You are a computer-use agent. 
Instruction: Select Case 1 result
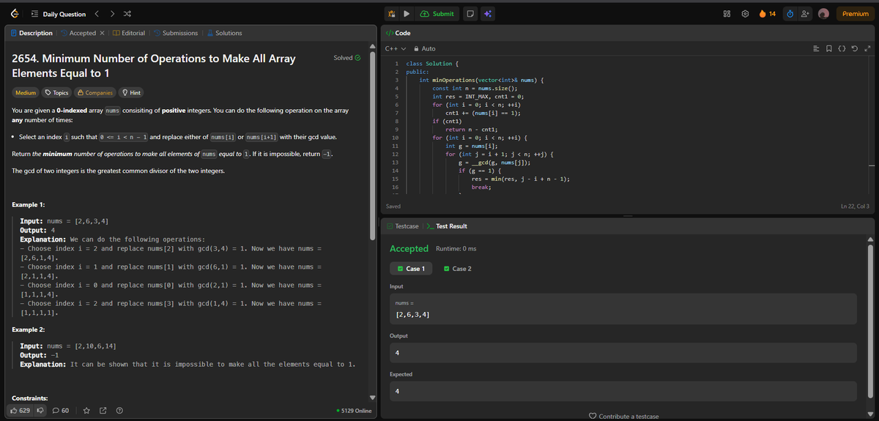[x=412, y=269]
